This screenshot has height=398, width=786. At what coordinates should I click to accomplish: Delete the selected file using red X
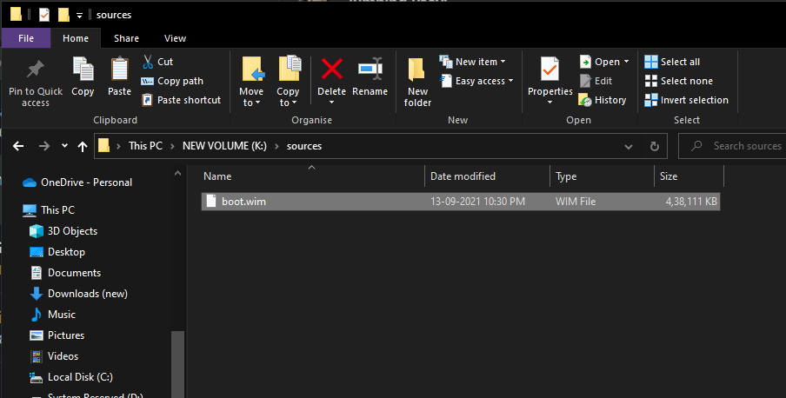coord(331,70)
